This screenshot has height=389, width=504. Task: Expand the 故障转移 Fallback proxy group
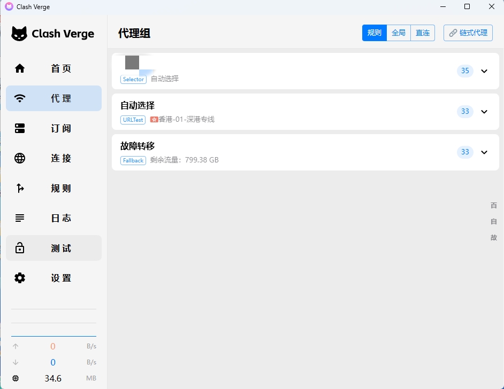[484, 152]
